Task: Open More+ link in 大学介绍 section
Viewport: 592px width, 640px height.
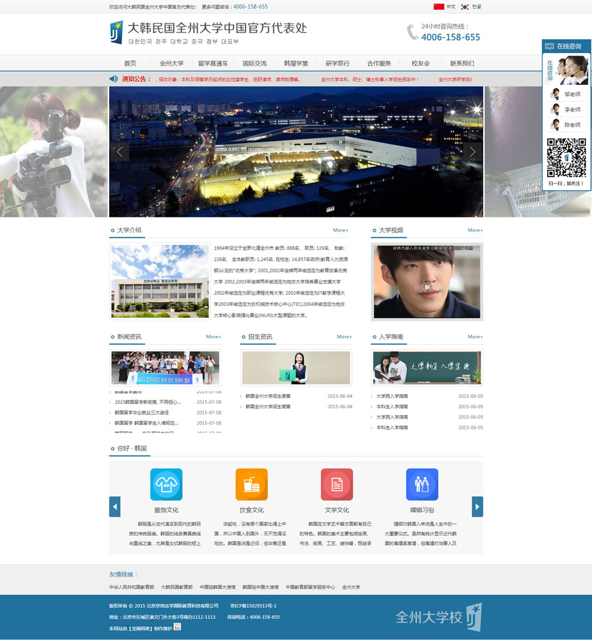Action: coord(340,231)
